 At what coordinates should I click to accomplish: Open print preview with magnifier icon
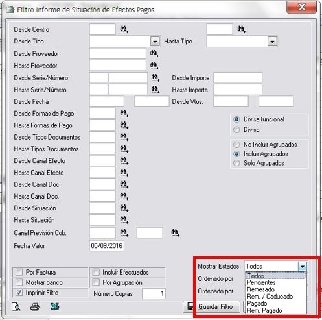click(16, 306)
